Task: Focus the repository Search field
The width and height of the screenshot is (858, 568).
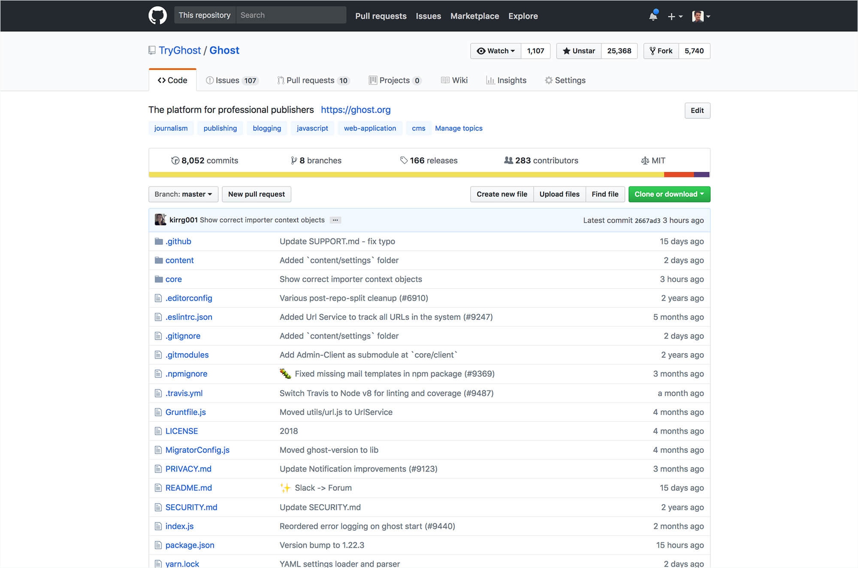Action: (290, 15)
